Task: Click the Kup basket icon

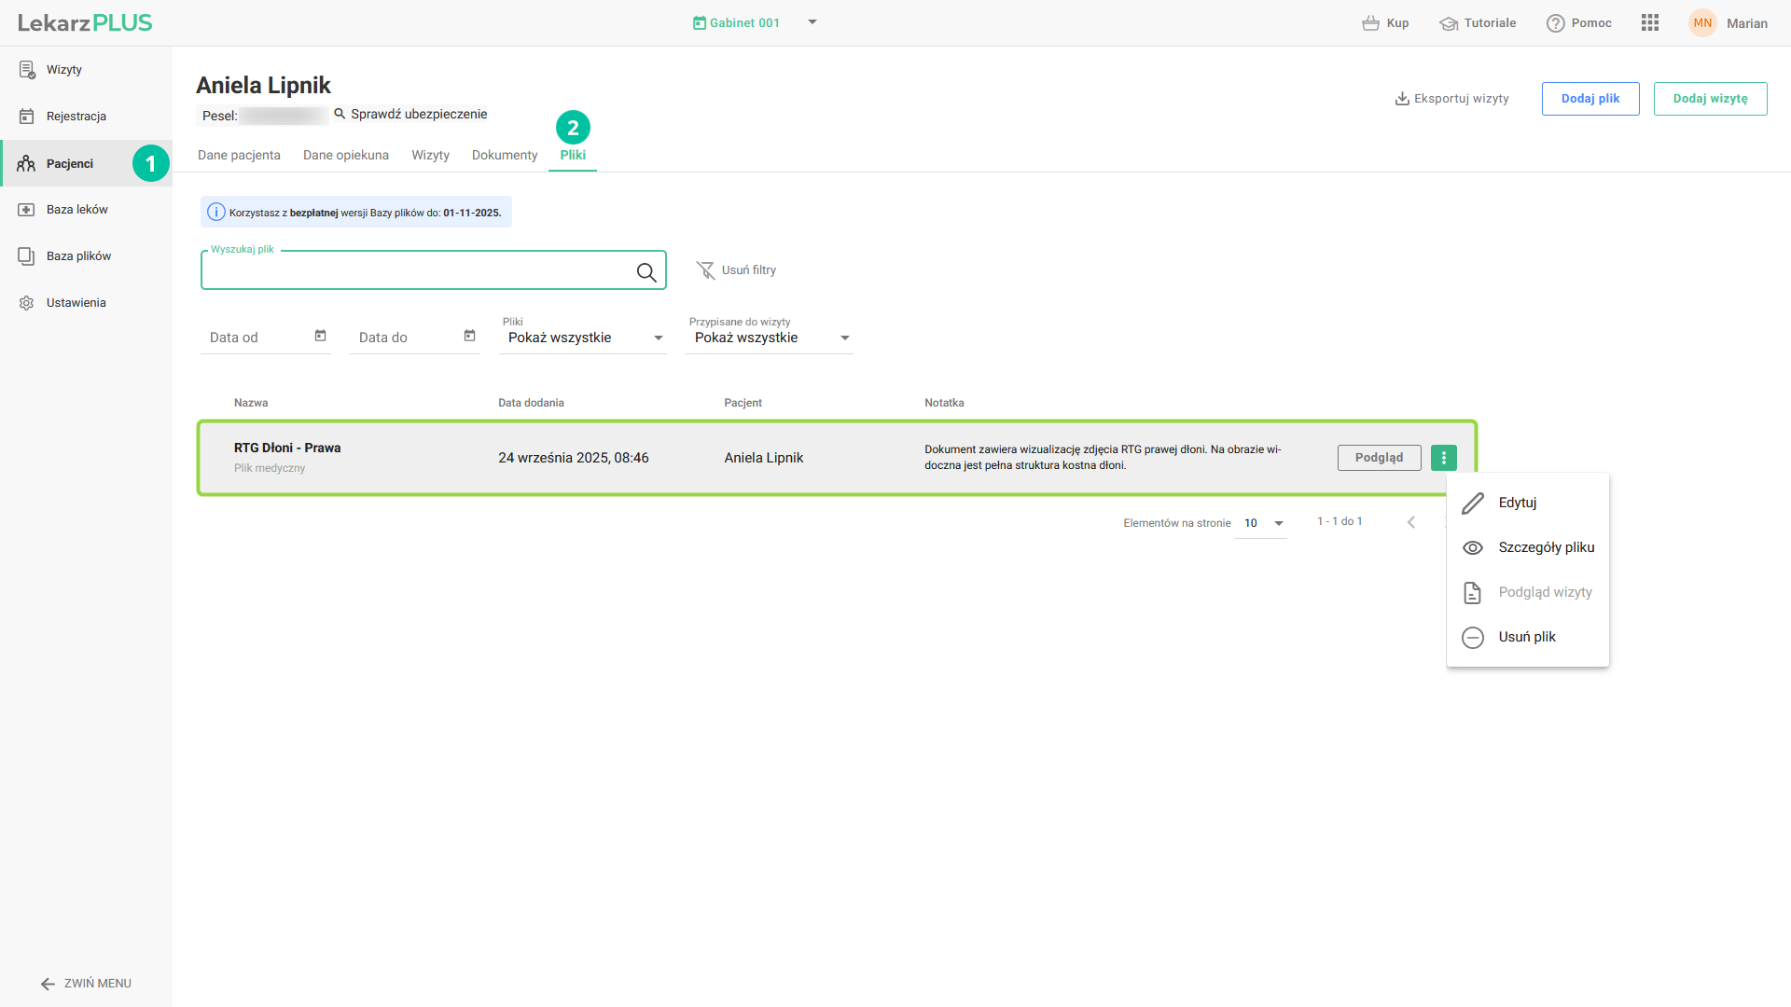Action: click(x=1370, y=23)
